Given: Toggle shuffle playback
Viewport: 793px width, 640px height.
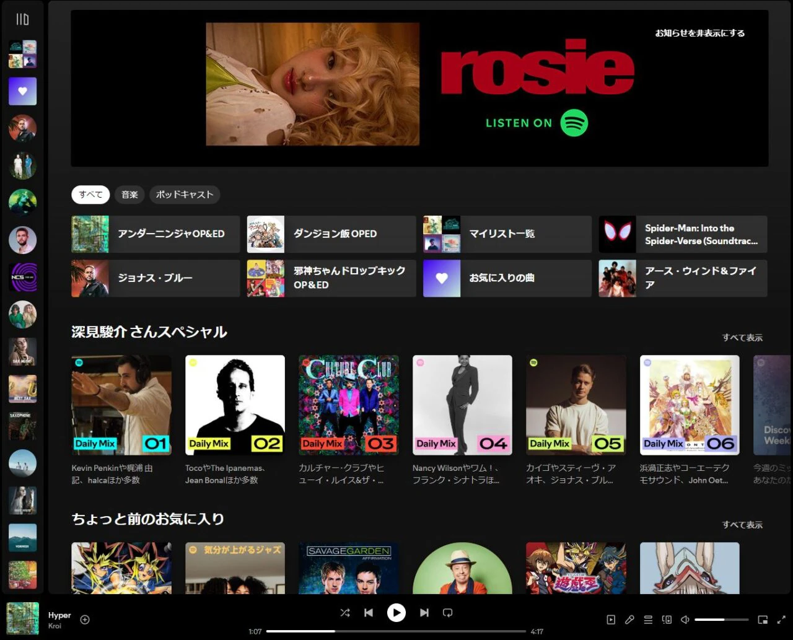Looking at the screenshot, I should [x=345, y=613].
